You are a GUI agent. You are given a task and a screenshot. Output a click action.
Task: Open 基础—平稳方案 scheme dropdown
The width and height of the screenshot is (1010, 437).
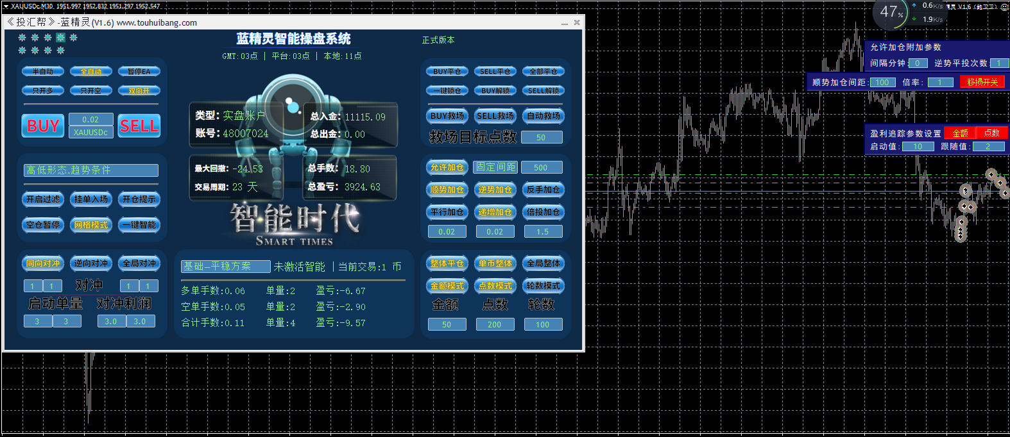pos(226,267)
